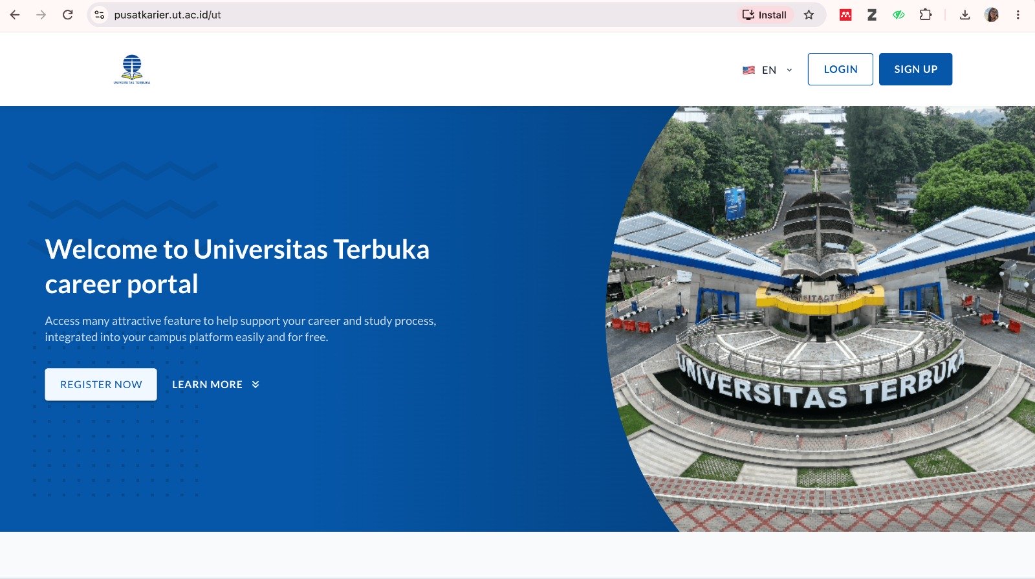Screen dimensions: 1035x579
Task: Open the green eye browser extension
Action: (x=899, y=15)
